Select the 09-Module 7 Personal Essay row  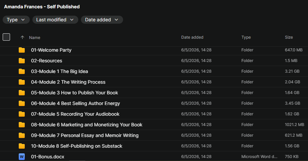click(x=154, y=135)
